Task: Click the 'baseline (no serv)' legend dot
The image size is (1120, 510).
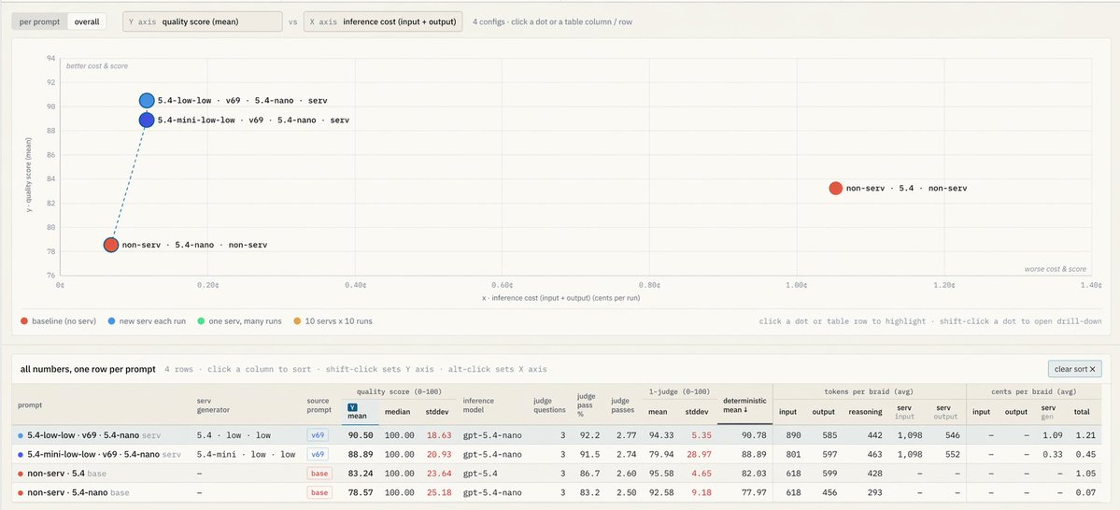Action: point(25,321)
